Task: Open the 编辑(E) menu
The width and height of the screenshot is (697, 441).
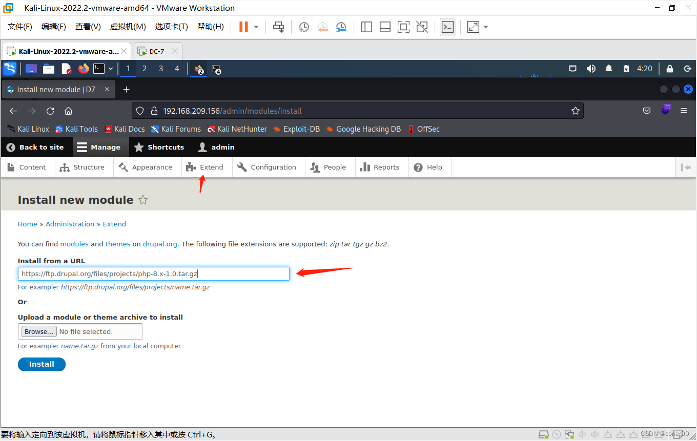Action: [x=54, y=27]
